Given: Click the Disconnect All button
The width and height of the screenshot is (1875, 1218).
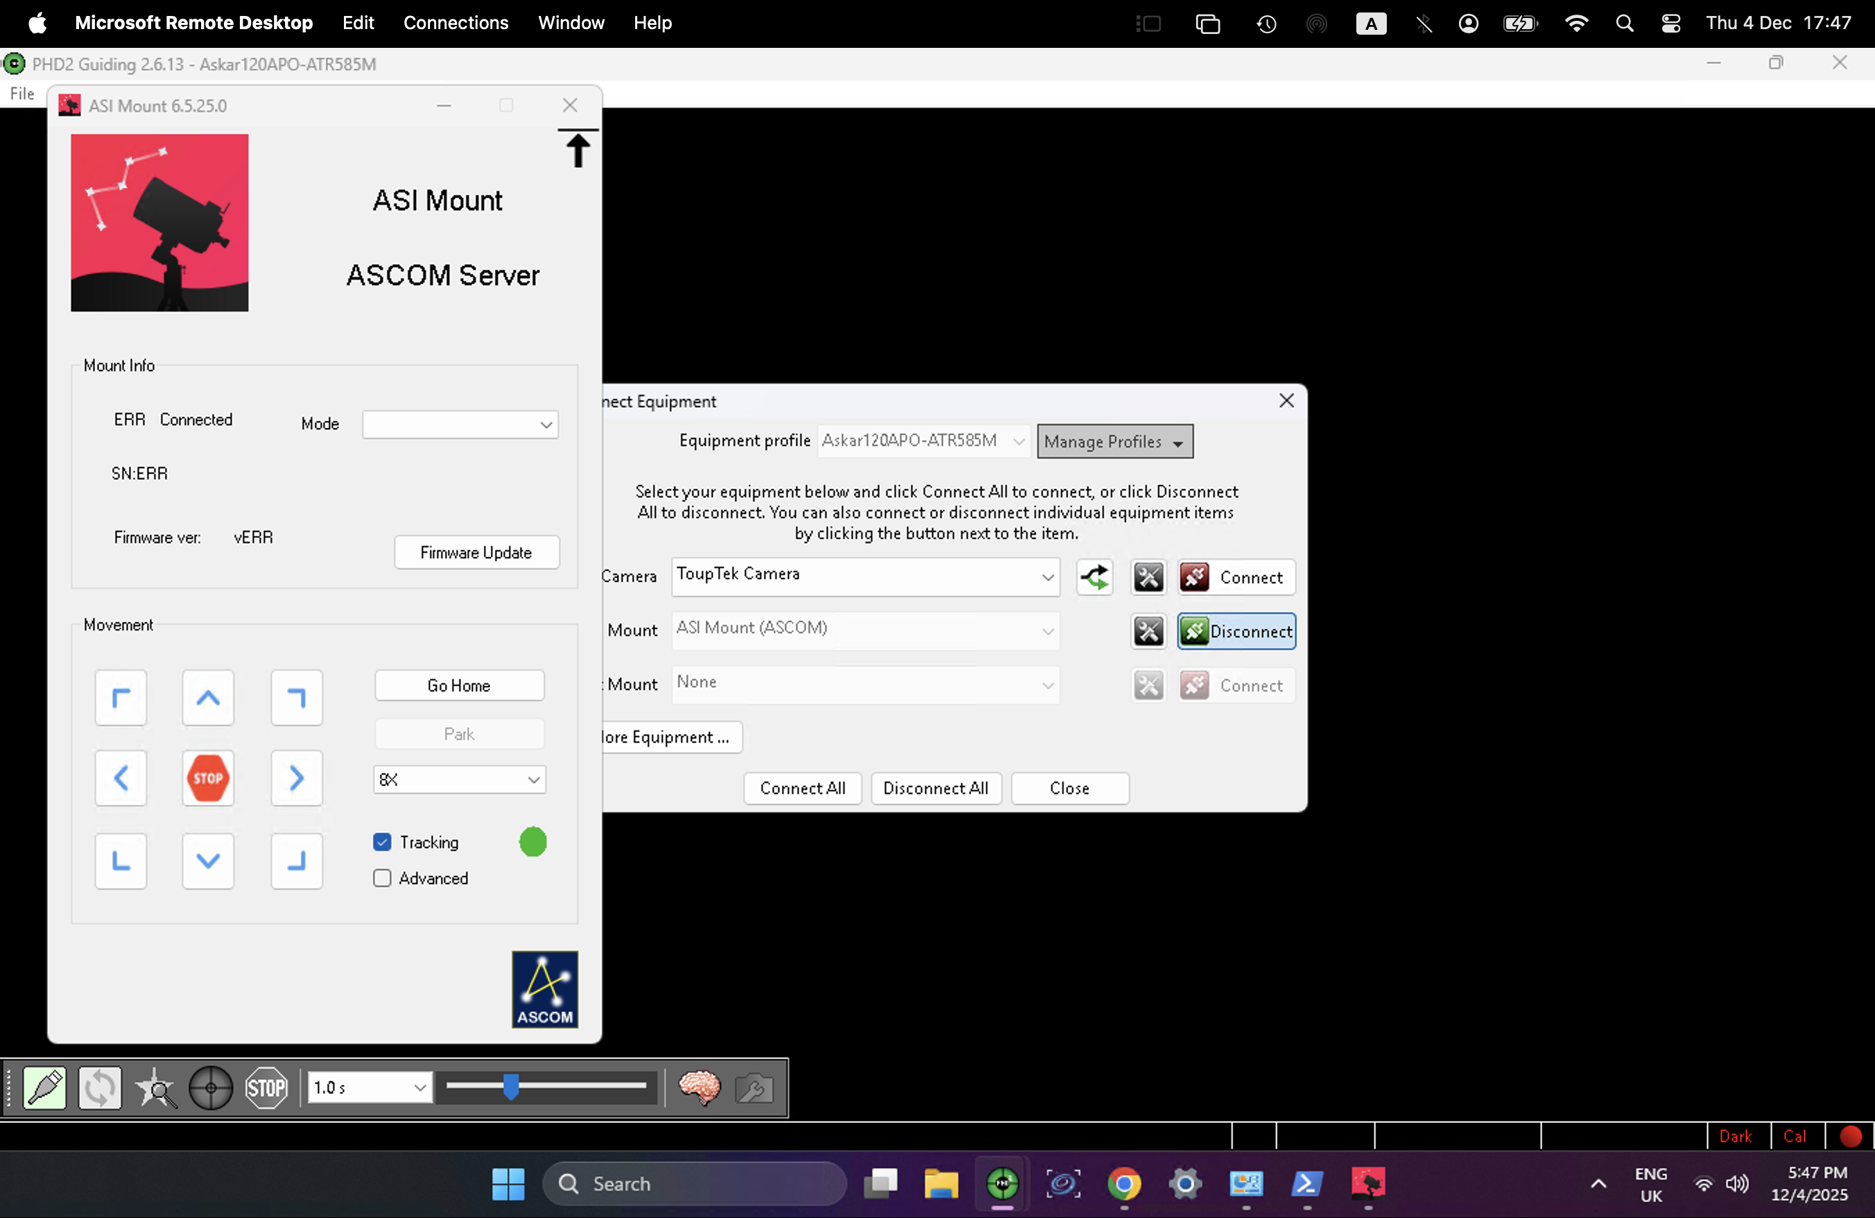Looking at the screenshot, I should [935, 788].
